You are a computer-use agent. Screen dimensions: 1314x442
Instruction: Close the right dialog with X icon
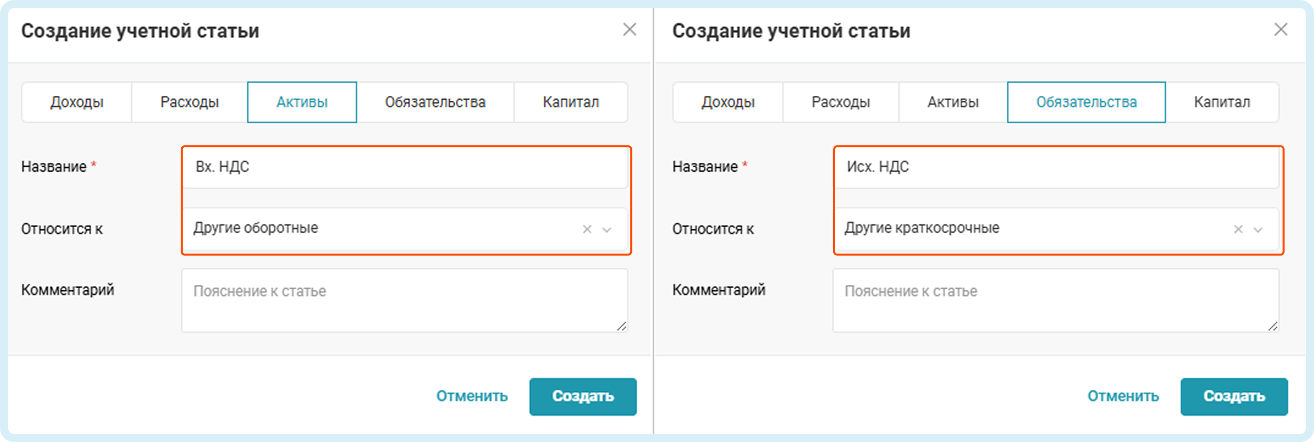pos(1281,30)
